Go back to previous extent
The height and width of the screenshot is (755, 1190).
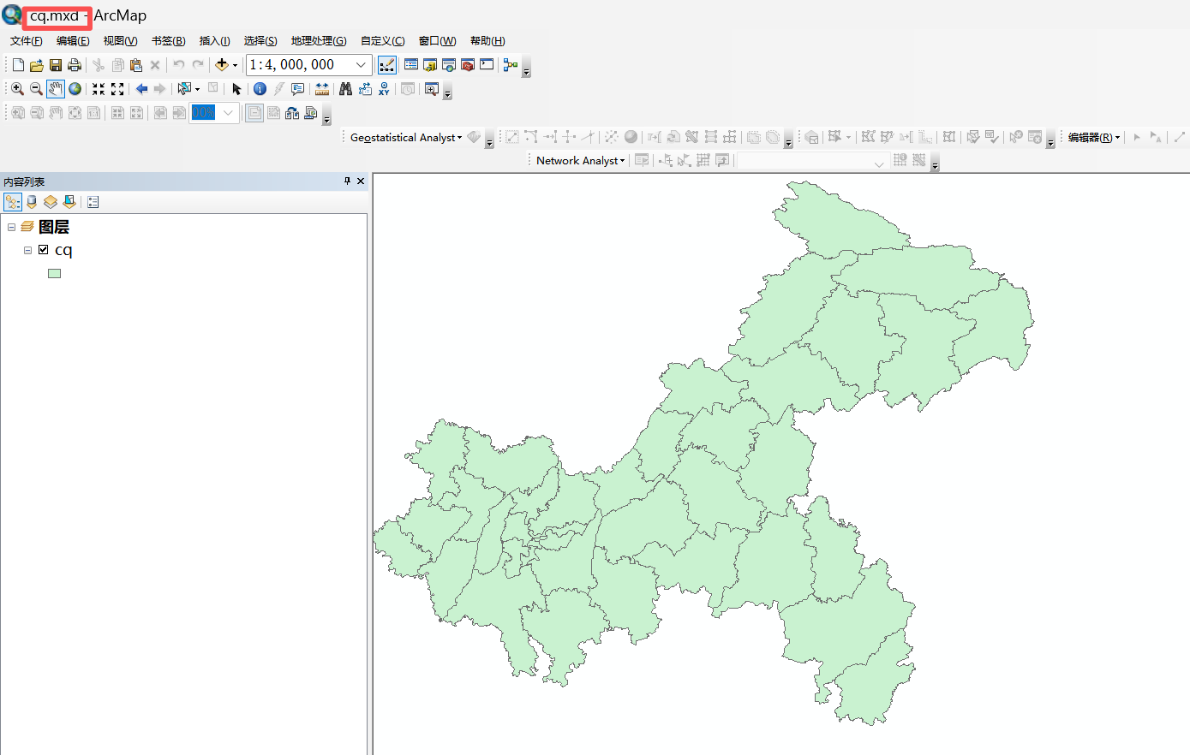pos(141,89)
